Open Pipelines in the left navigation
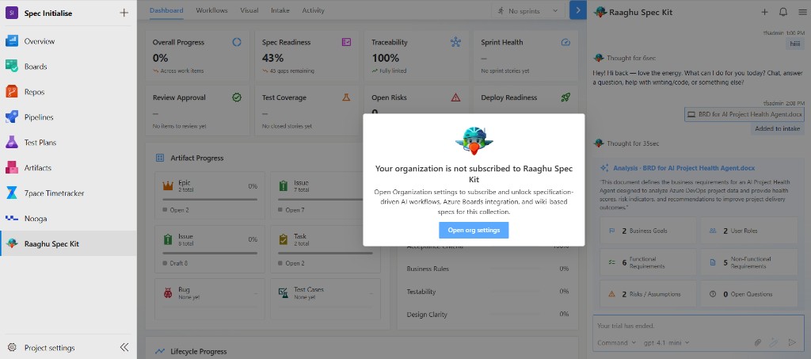Image resolution: width=811 pixels, height=359 pixels. coord(68,117)
